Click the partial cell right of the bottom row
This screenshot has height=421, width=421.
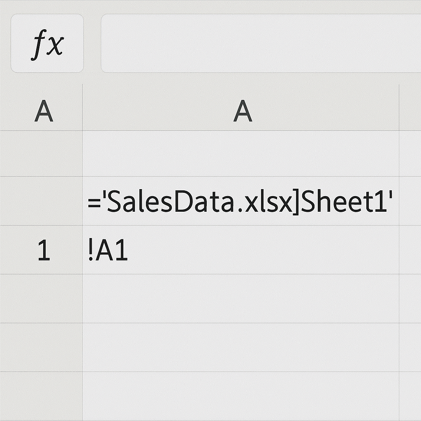410,396
